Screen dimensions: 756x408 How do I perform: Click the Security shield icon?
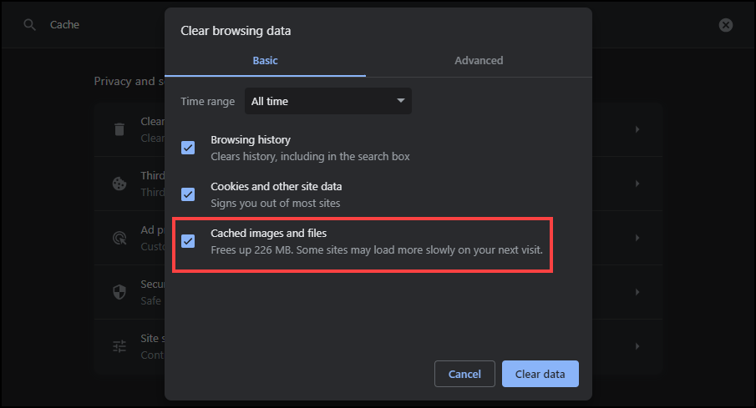click(x=119, y=292)
